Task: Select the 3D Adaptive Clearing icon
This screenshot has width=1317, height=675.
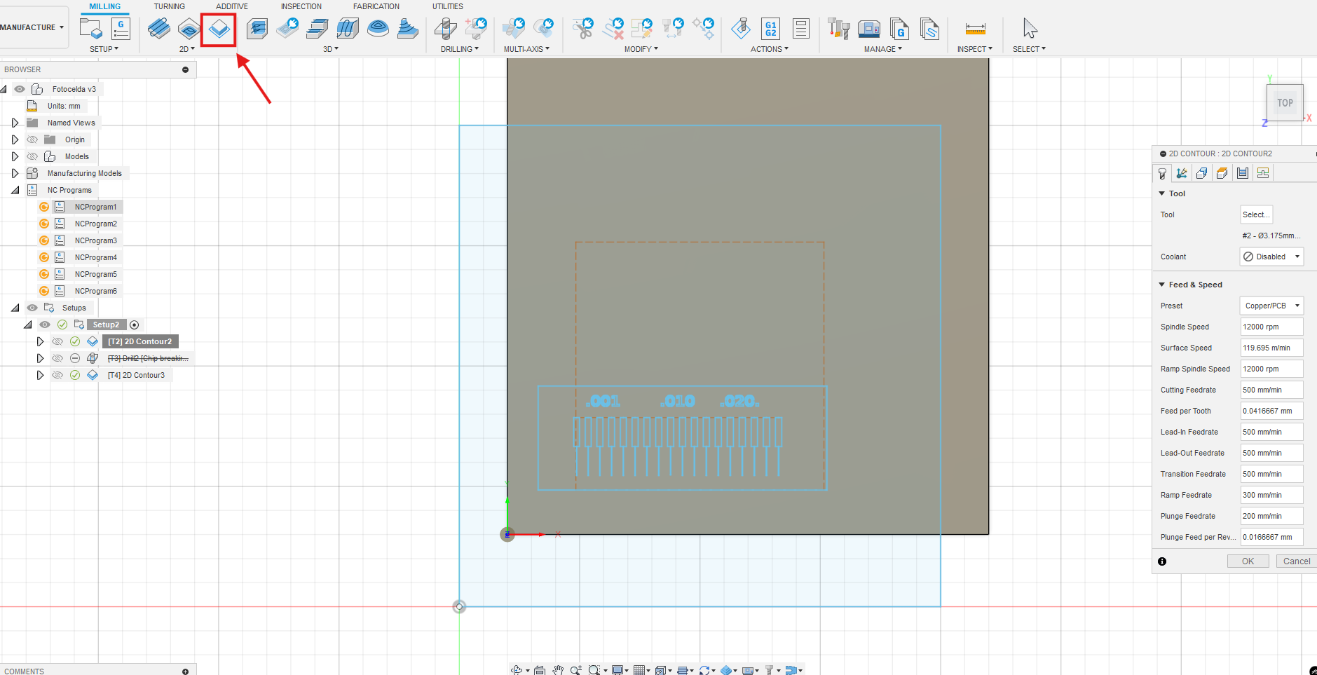Action: 257,29
